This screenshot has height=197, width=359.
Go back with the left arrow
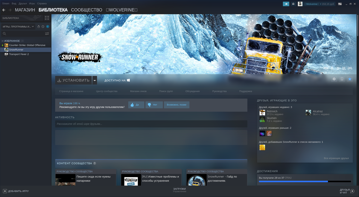click(x=4, y=10)
